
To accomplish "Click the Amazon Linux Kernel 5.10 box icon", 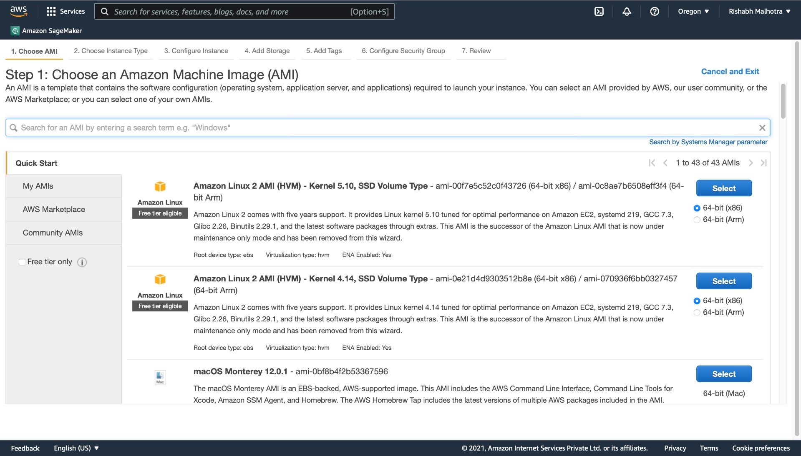I will coord(160,186).
